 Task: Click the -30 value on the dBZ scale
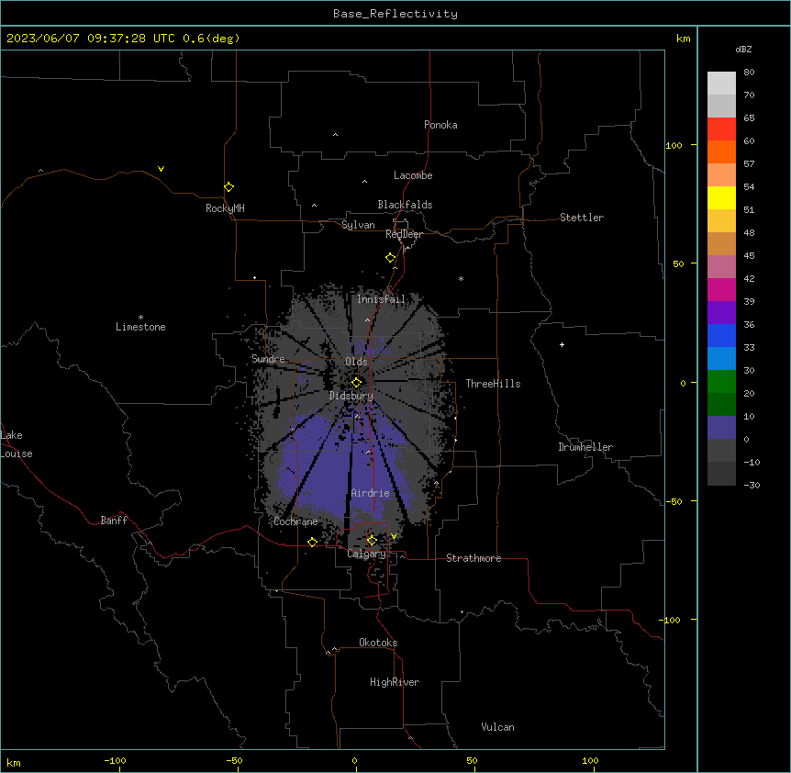(x=752, y=485)
